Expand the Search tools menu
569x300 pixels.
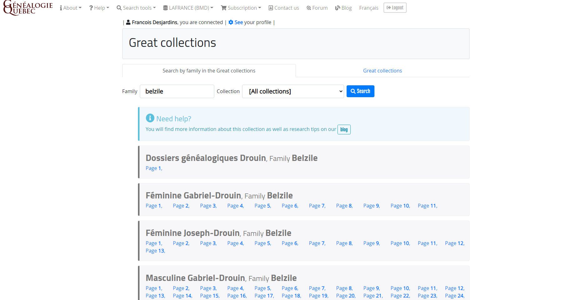point(136,8)
